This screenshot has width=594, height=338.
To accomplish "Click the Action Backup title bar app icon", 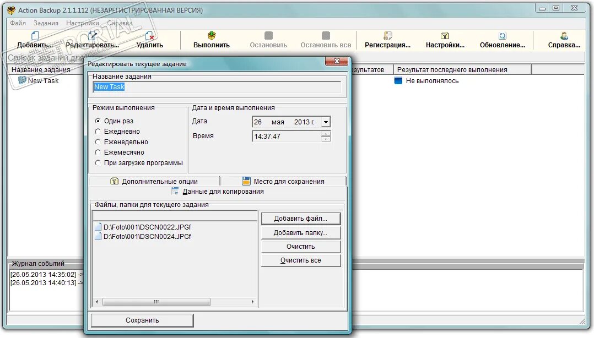I will pos(12,10).
